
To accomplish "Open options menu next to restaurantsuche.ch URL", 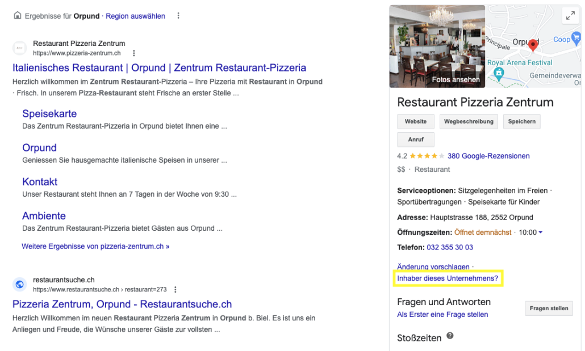I will coord(175,290).
